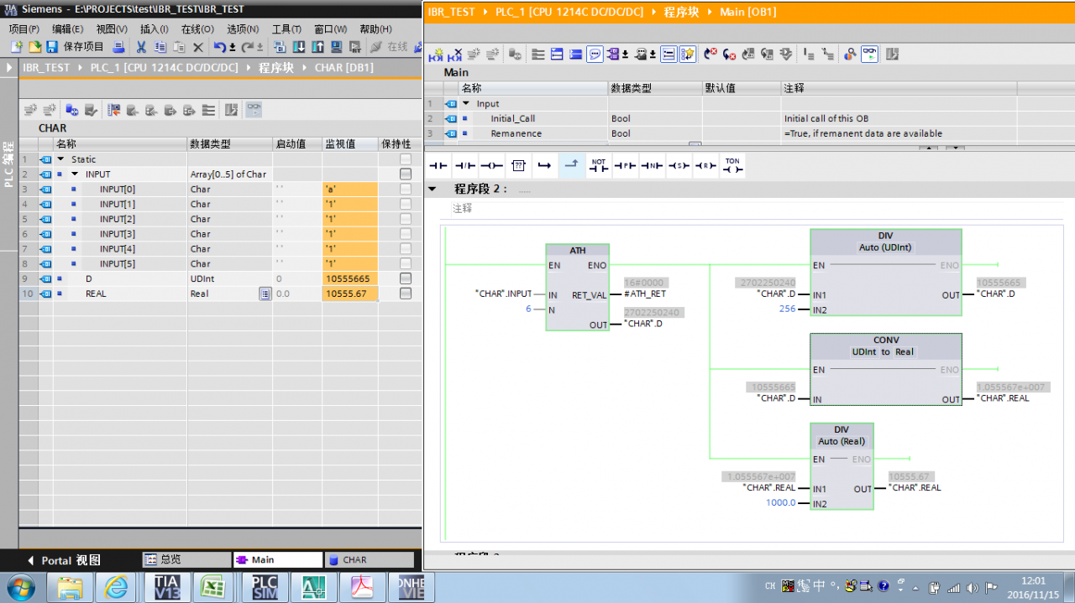Screen dimensions: 1075x603
Task: Insert positive edge P contact
Action: click(x=625, y=165)
